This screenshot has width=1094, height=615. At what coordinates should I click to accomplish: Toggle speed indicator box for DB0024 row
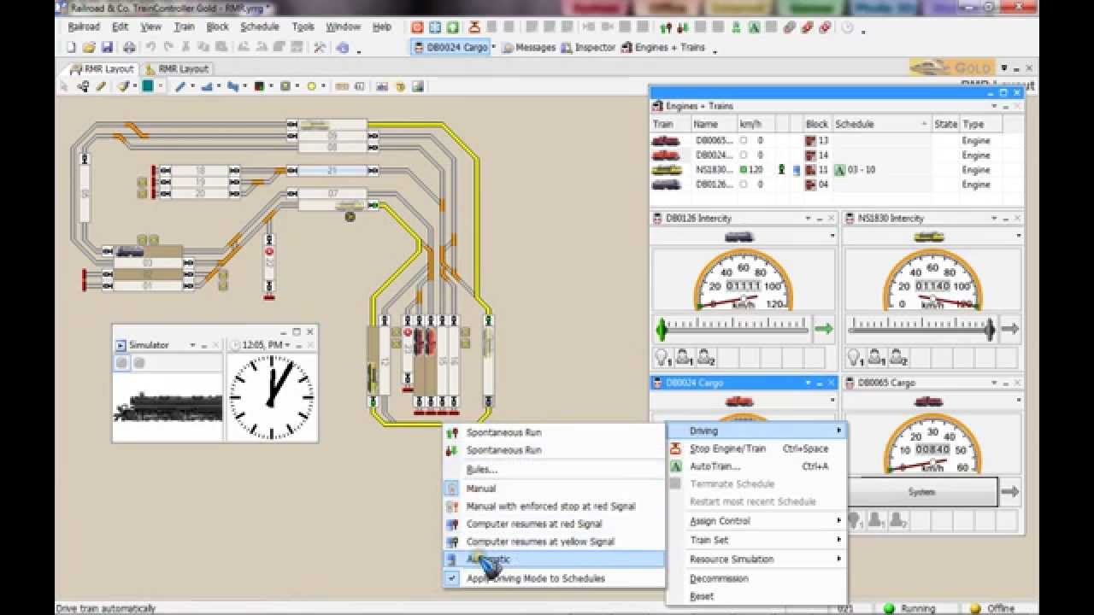pos(744,155)
